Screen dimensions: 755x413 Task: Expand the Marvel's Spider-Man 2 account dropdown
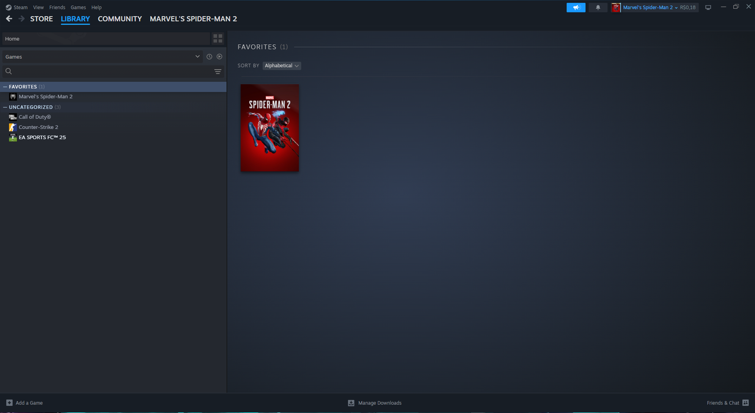pos(651,8)
